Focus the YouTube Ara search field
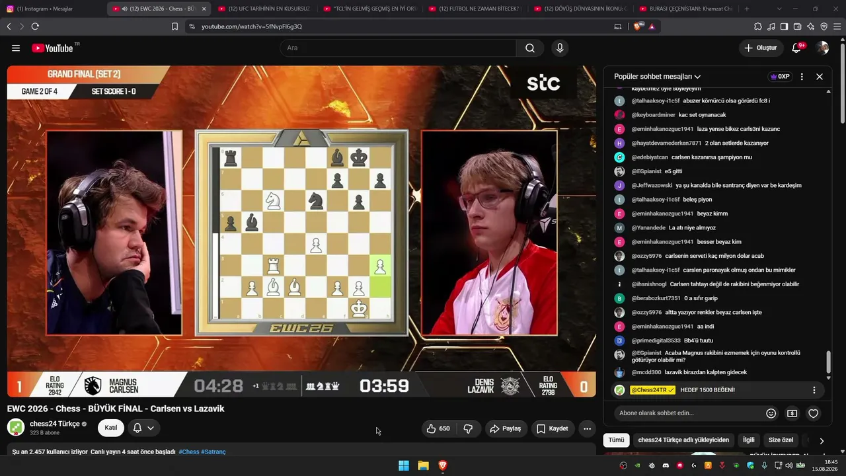Screen dimensions: 846x476 398,48
